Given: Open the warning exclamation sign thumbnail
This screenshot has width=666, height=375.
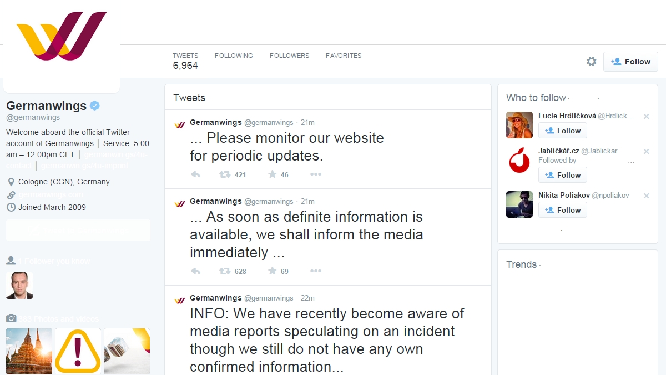Looking at the screenshot, I should click(x=78, y=351).
